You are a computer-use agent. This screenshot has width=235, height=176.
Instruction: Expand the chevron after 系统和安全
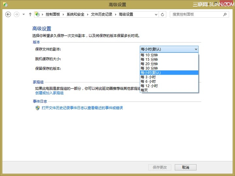(x=88, y=14)
